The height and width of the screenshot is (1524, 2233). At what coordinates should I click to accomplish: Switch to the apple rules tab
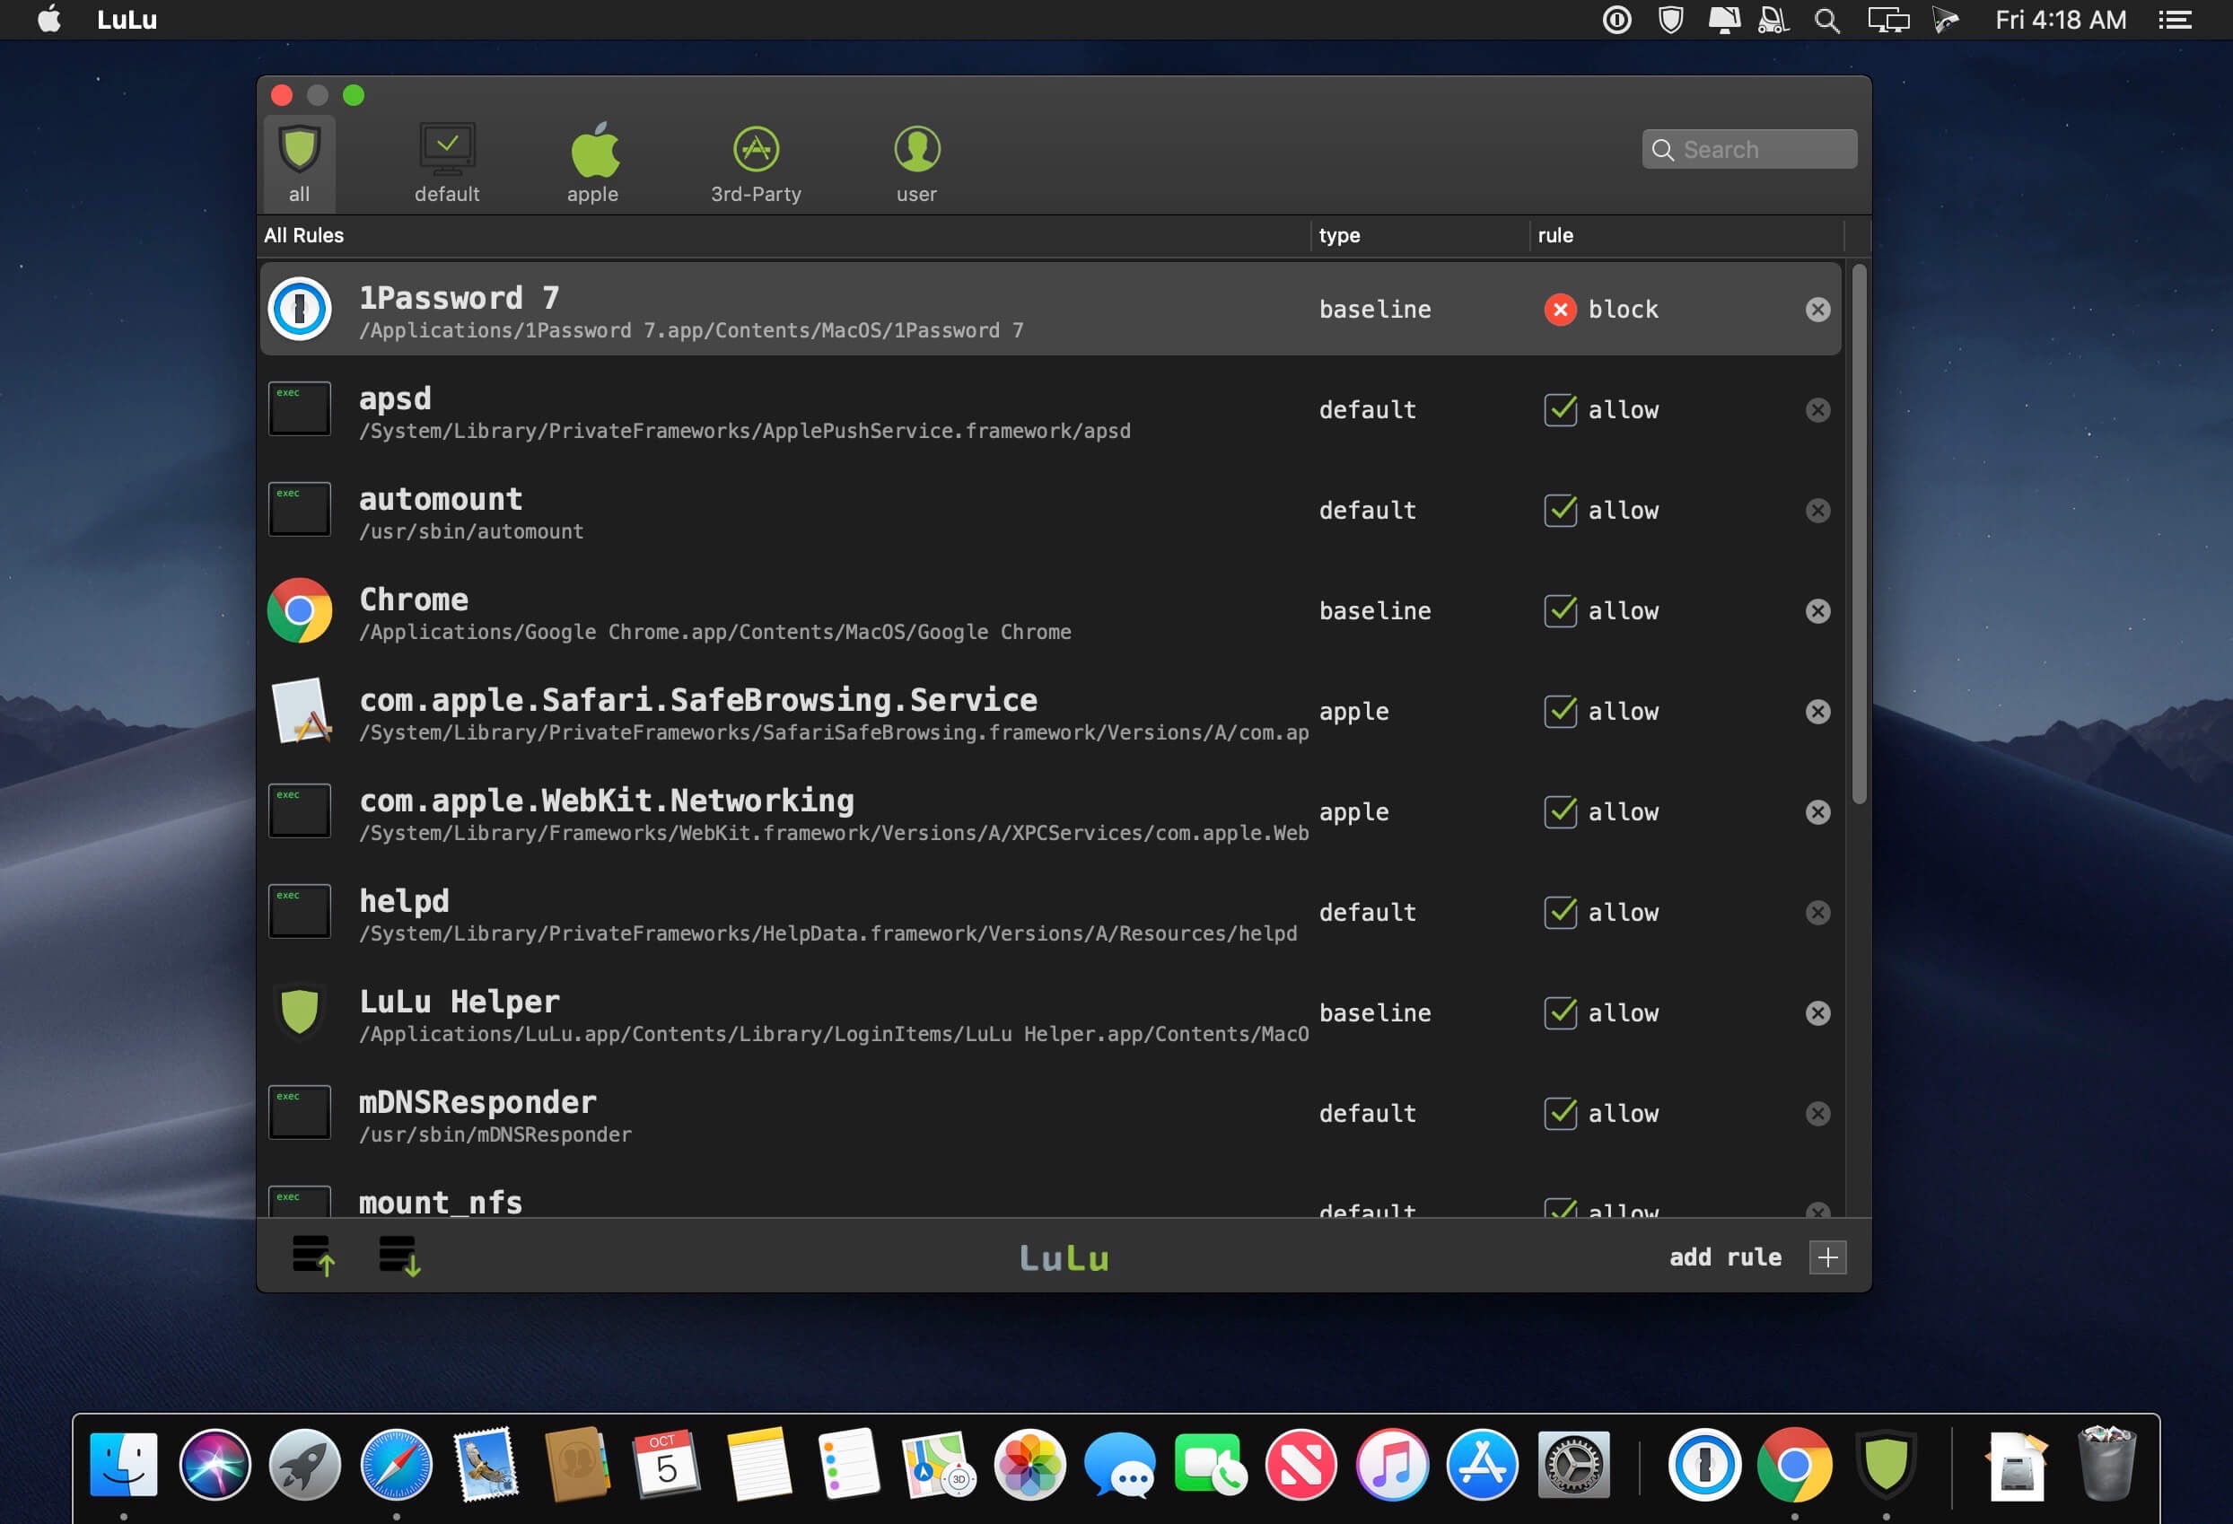[x=593, y=163]
